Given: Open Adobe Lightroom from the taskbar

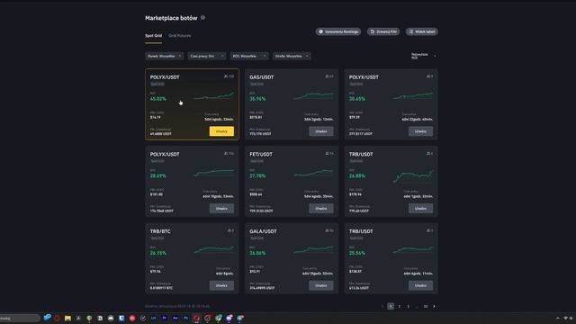Looking at the screenshot, I should [x=154, y=318].
